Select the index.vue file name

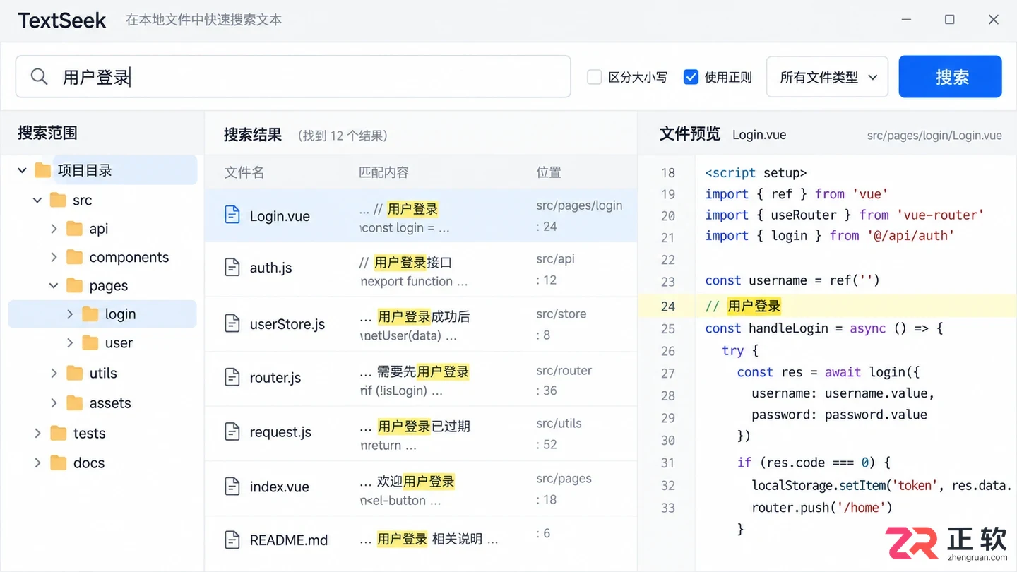[280, 487]
